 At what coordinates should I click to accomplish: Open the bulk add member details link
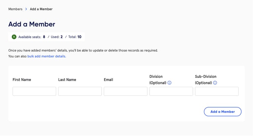point(46,56)
